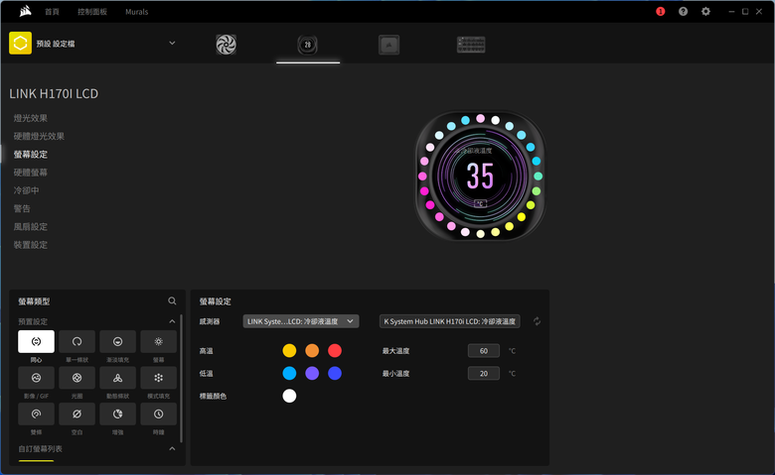
Task: Click the 螢幕類型 panel scrollbar
Action: (182, 379)
